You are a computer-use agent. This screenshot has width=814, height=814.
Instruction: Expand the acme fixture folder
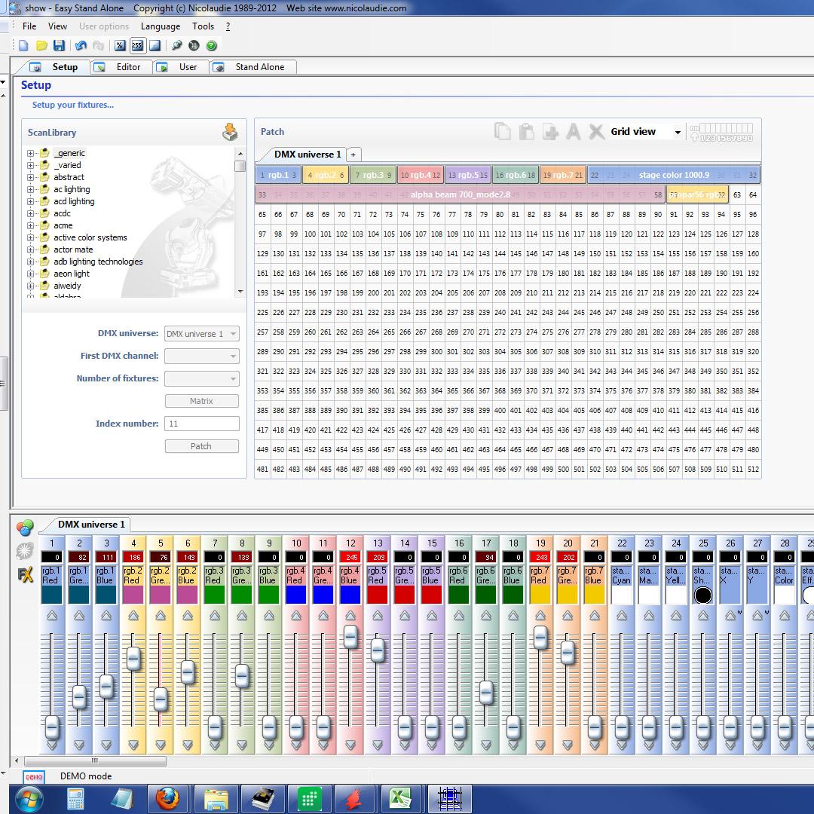pyautogui.click(x=31, y=225)
